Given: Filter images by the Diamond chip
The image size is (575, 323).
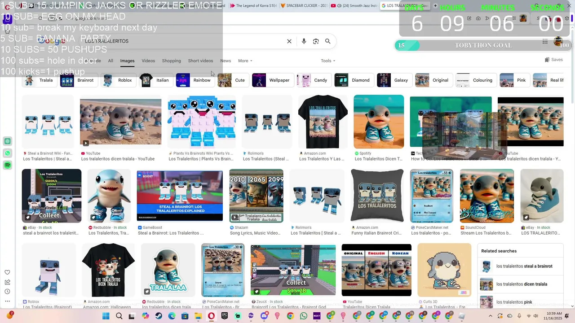Looking at the screenshot, I should (354, 80).
